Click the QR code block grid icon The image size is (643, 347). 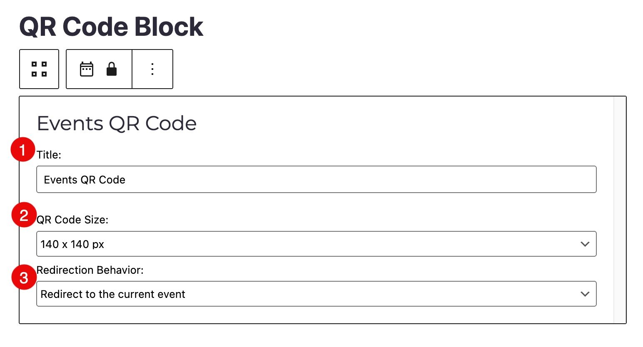[39, 69]
